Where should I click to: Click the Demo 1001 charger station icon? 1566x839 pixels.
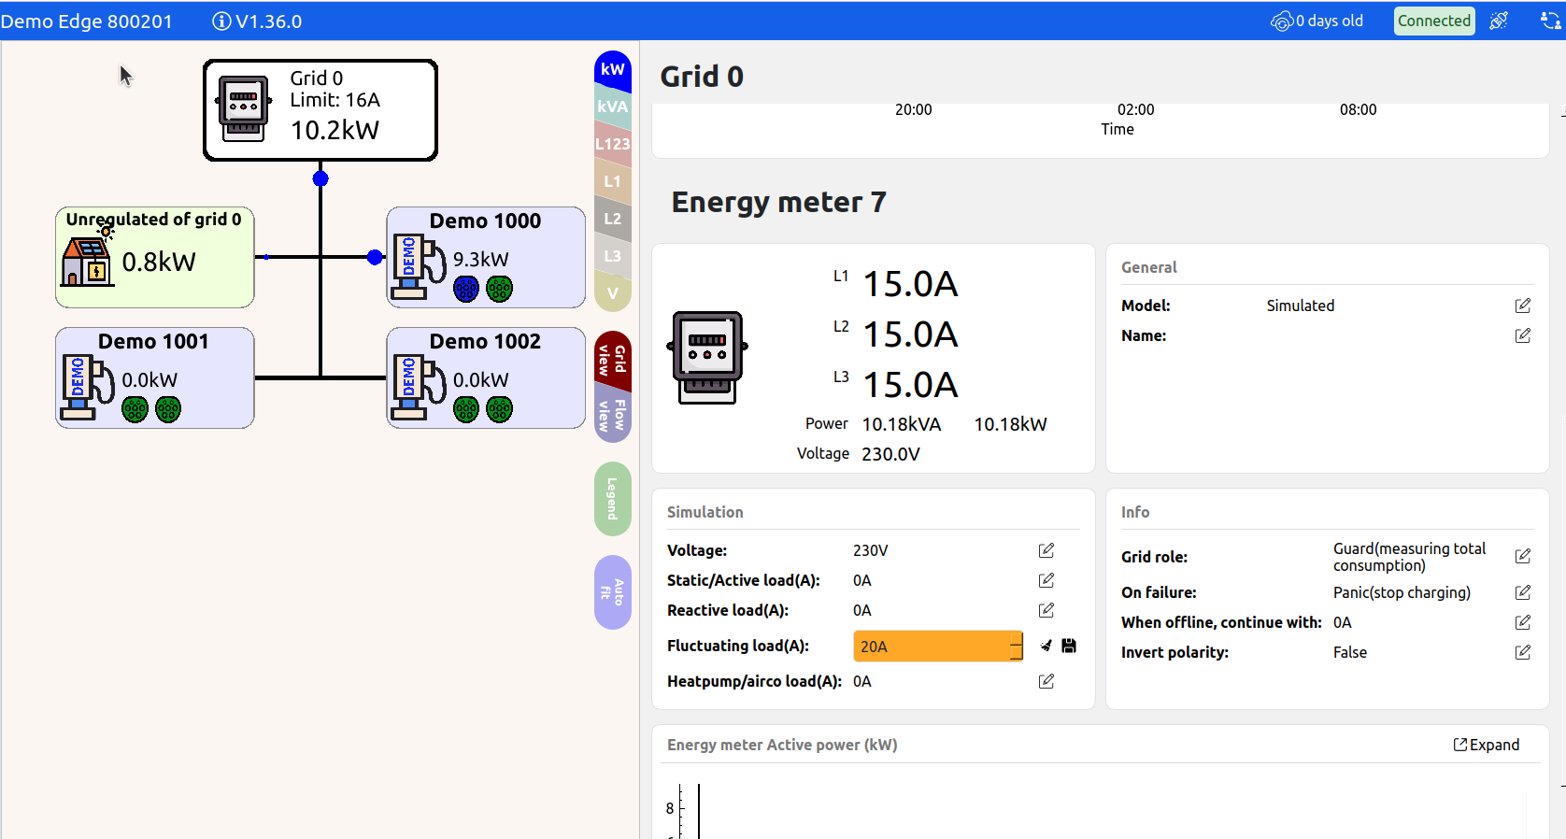(x=88, y=388)
